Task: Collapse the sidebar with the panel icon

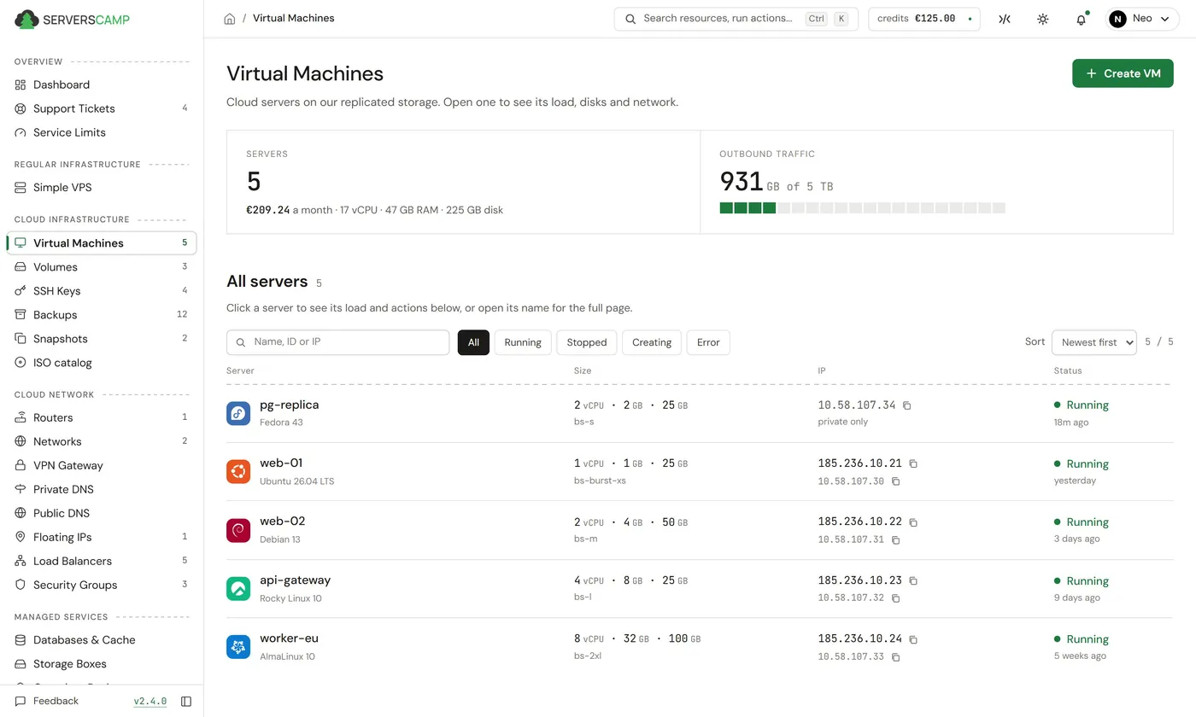Action: (186, 702)
